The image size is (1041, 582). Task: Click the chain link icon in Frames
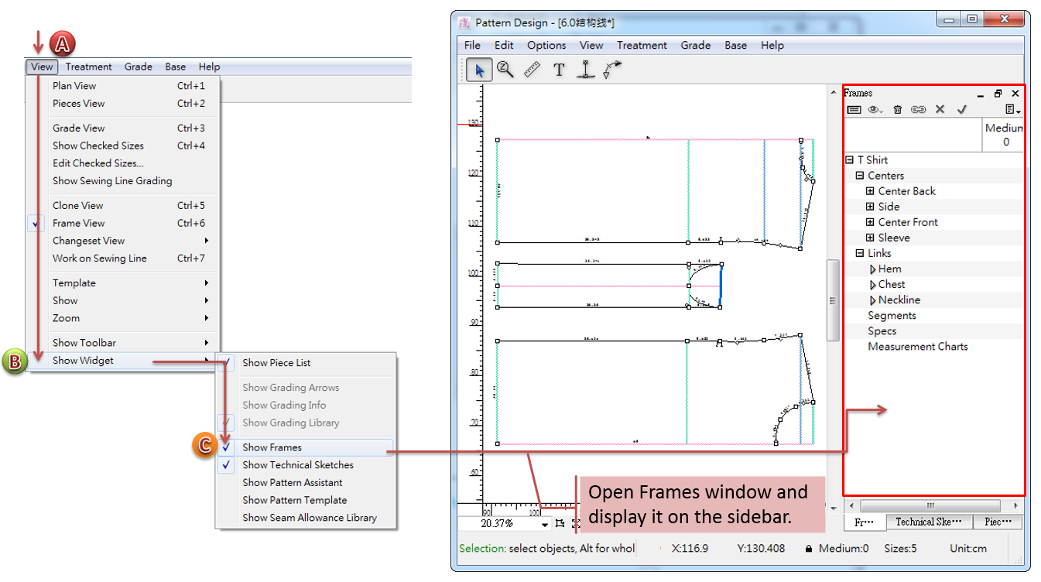(x=918, y=110)
